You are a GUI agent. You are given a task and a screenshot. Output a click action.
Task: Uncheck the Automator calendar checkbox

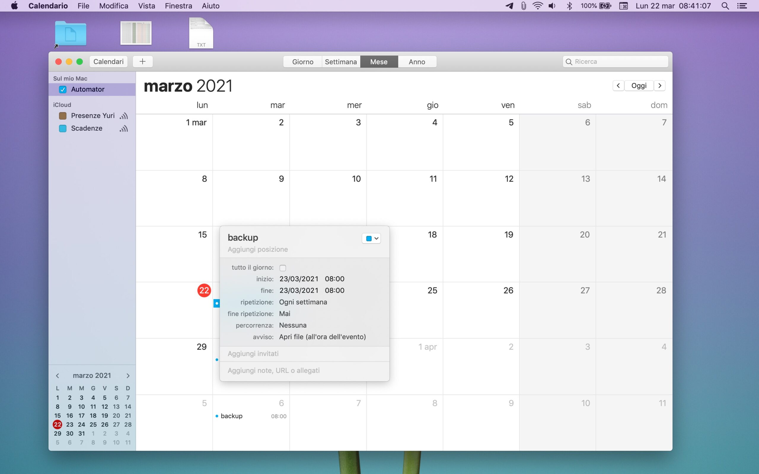point(63,90)
